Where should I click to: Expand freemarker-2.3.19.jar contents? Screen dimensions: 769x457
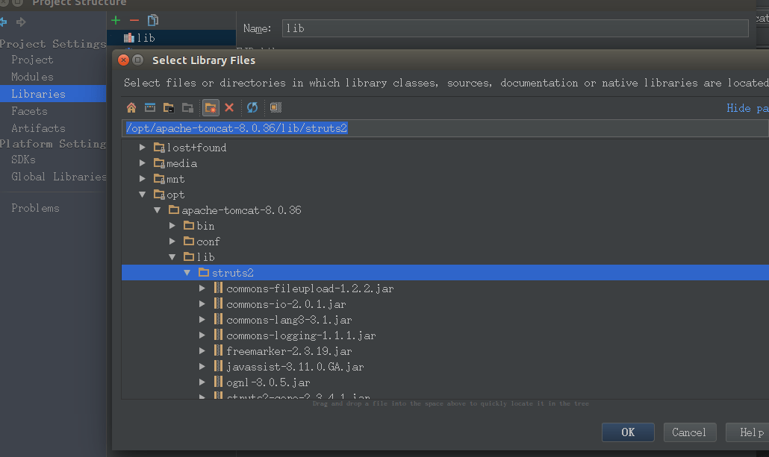tap(202, 351)
